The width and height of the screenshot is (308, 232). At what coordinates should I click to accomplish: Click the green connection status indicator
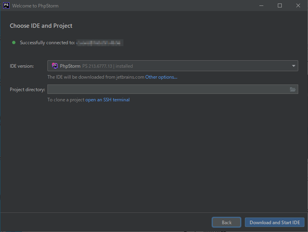coord(14,43)
